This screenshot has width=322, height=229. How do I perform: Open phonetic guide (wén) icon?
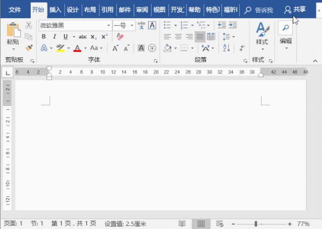[x=141, y=25]
